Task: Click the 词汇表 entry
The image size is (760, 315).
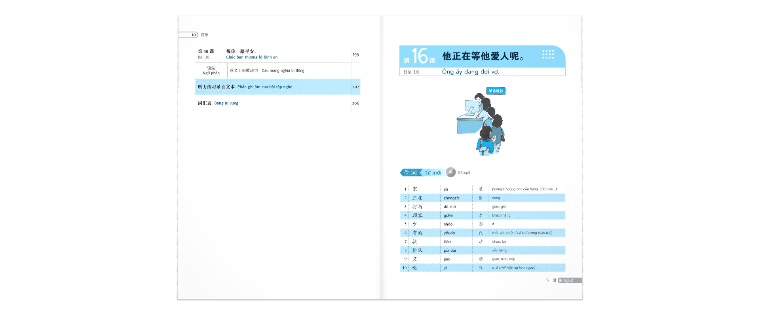Action: point(205,103)
